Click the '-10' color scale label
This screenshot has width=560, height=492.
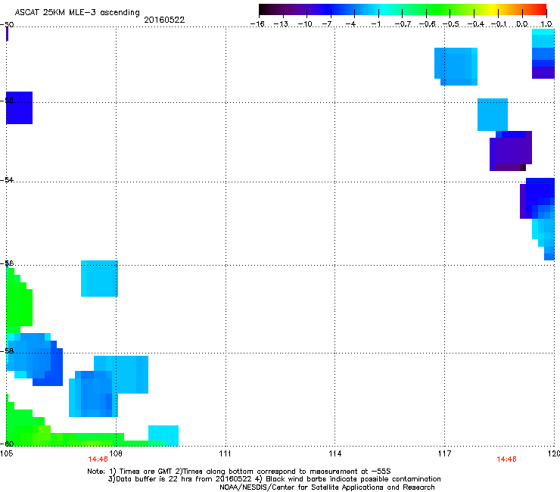(305, 24)
